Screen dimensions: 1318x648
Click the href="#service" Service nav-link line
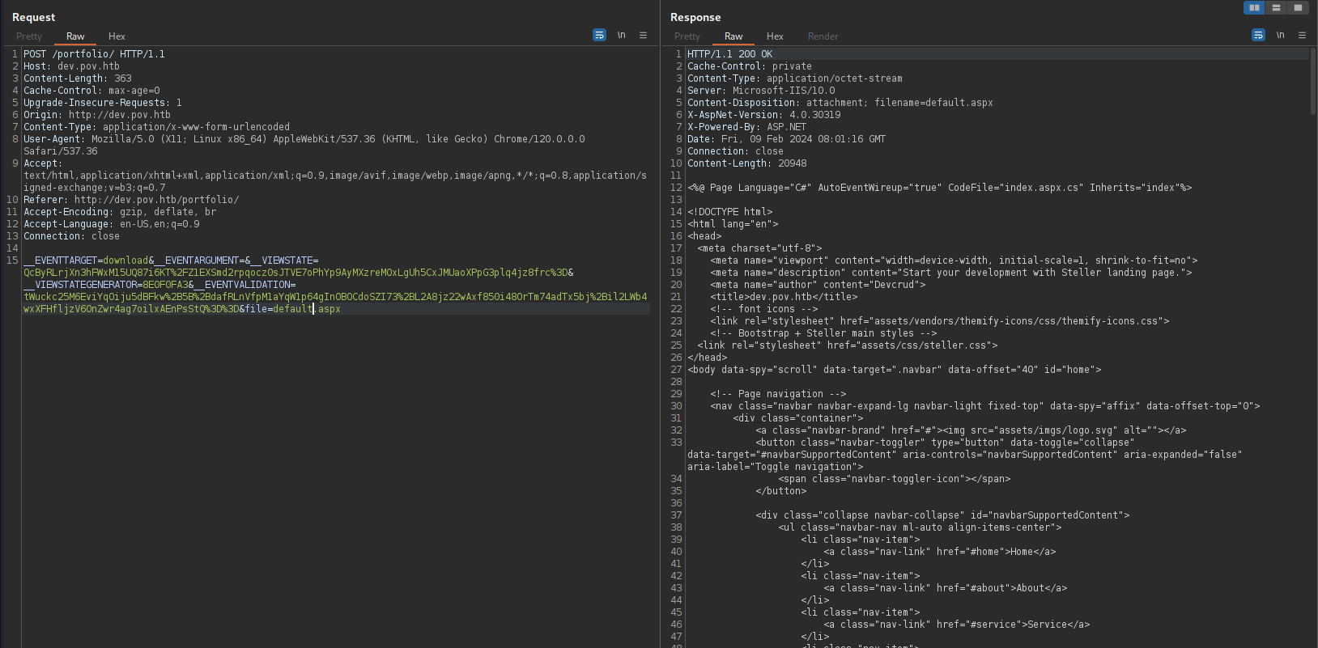coord(957,625)
